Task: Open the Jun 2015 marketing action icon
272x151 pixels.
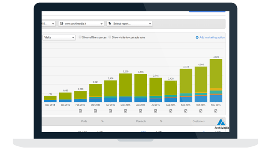Action: tap(140, 111)
